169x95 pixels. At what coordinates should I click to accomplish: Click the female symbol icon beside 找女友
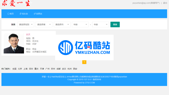21,14
